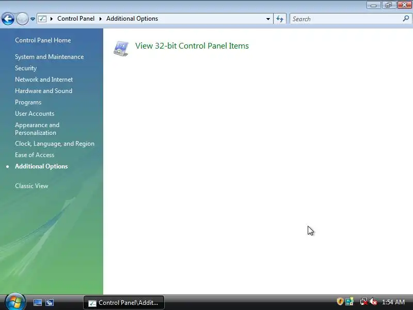
Task: Go to Ease of Access
Action: click(35, 155)
